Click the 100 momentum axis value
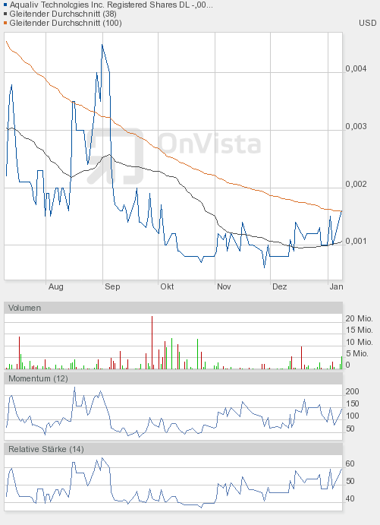The height and width of the screenshot is (525, 380). tap(352, 416)
